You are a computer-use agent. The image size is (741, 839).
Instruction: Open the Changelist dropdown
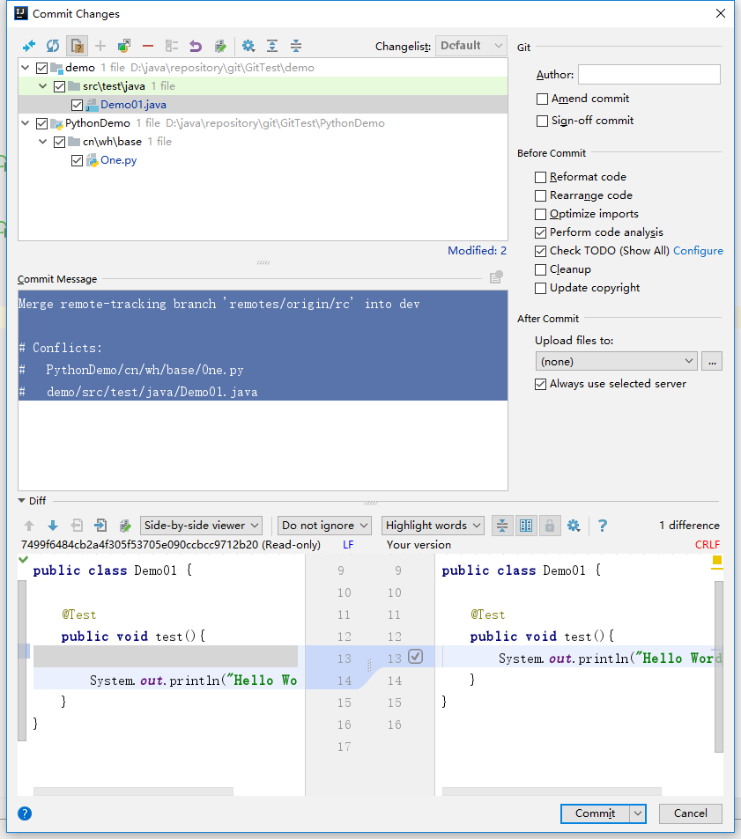coord(471,46)
